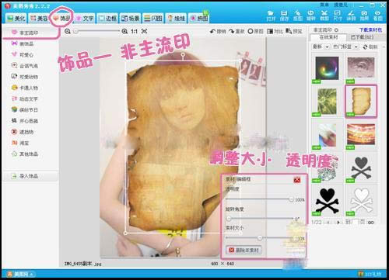Select the black heart crossbones thumbnail

pos(327,201)
